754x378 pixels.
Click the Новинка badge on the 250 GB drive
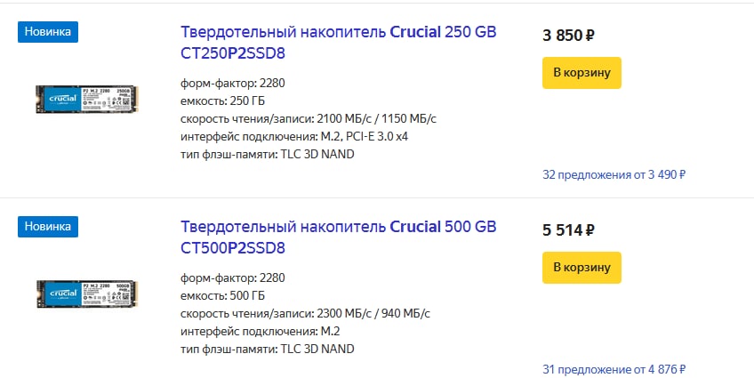click(x=48, y=32)
